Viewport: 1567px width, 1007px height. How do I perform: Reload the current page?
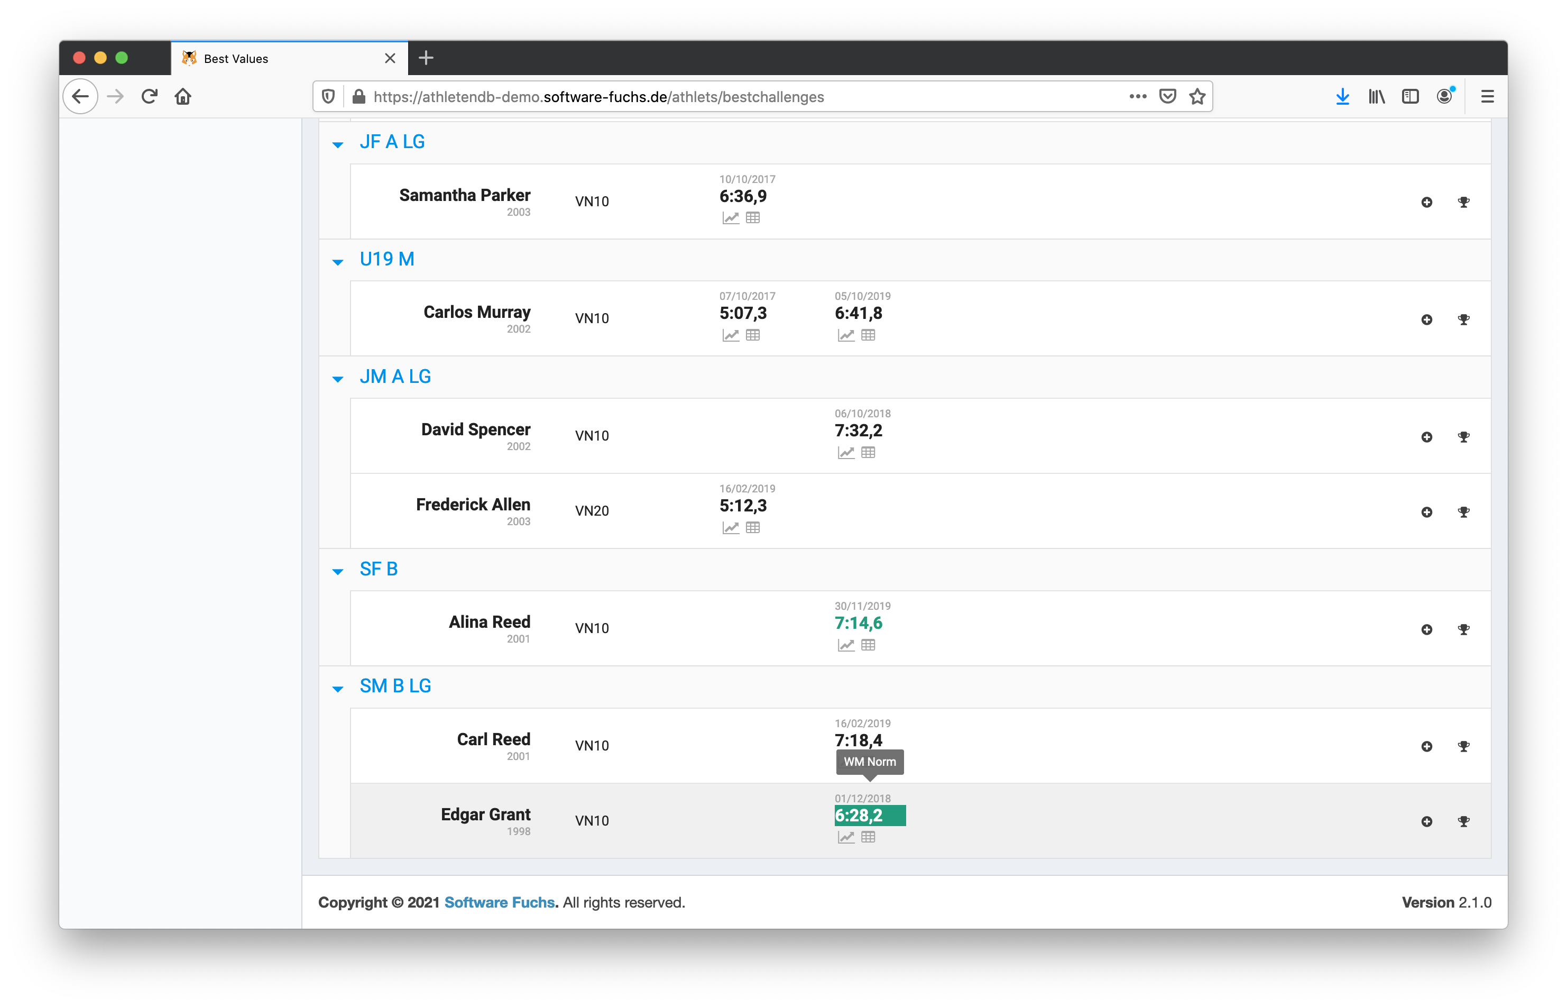point(150,97)
